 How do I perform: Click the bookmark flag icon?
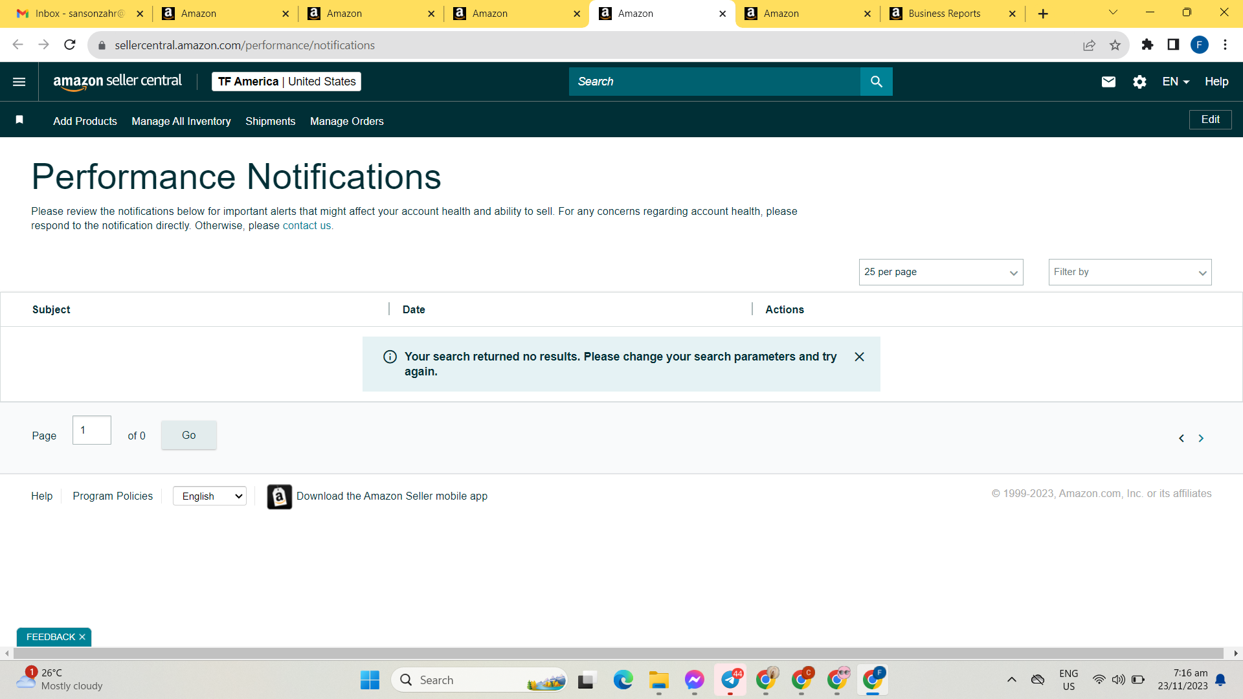19,120
